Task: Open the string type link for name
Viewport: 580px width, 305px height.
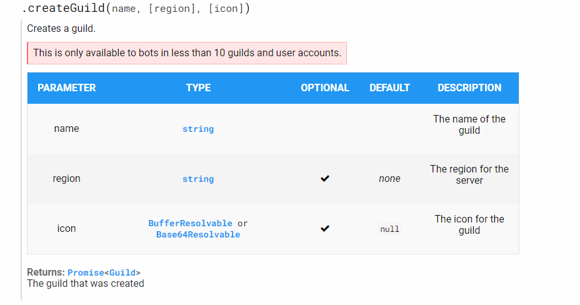Action: pyautogui.click(x=198, y=129)
